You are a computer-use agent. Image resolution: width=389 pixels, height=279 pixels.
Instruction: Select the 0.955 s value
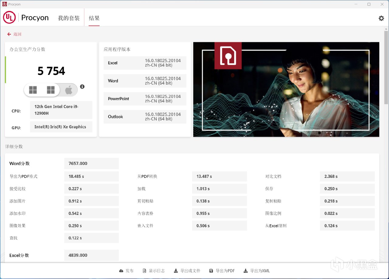tap(203, 213)
